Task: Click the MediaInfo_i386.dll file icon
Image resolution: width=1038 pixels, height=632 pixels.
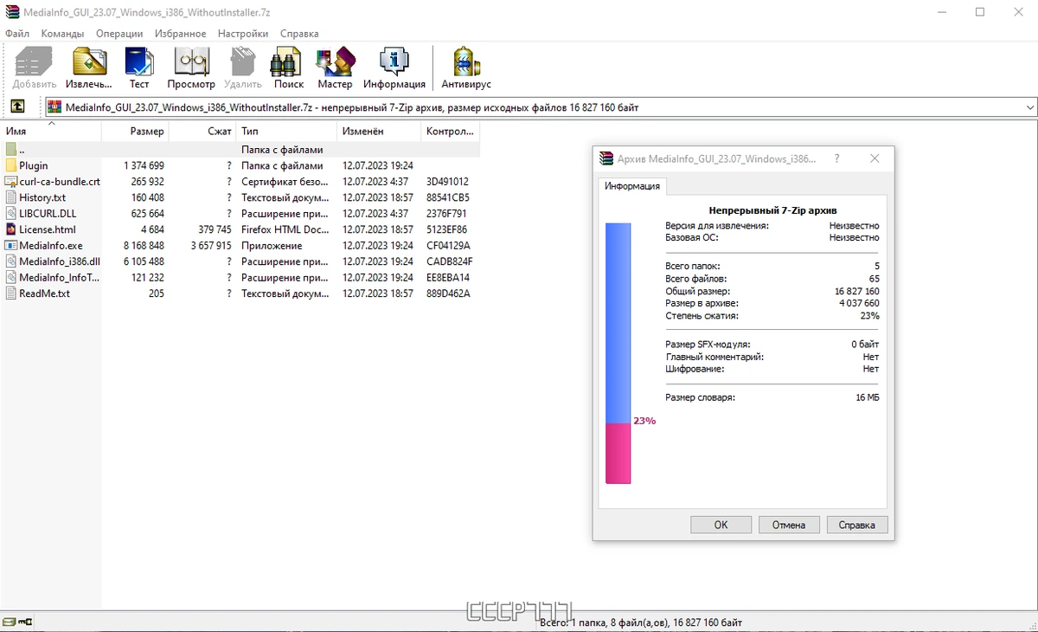Action: (11, 261)
